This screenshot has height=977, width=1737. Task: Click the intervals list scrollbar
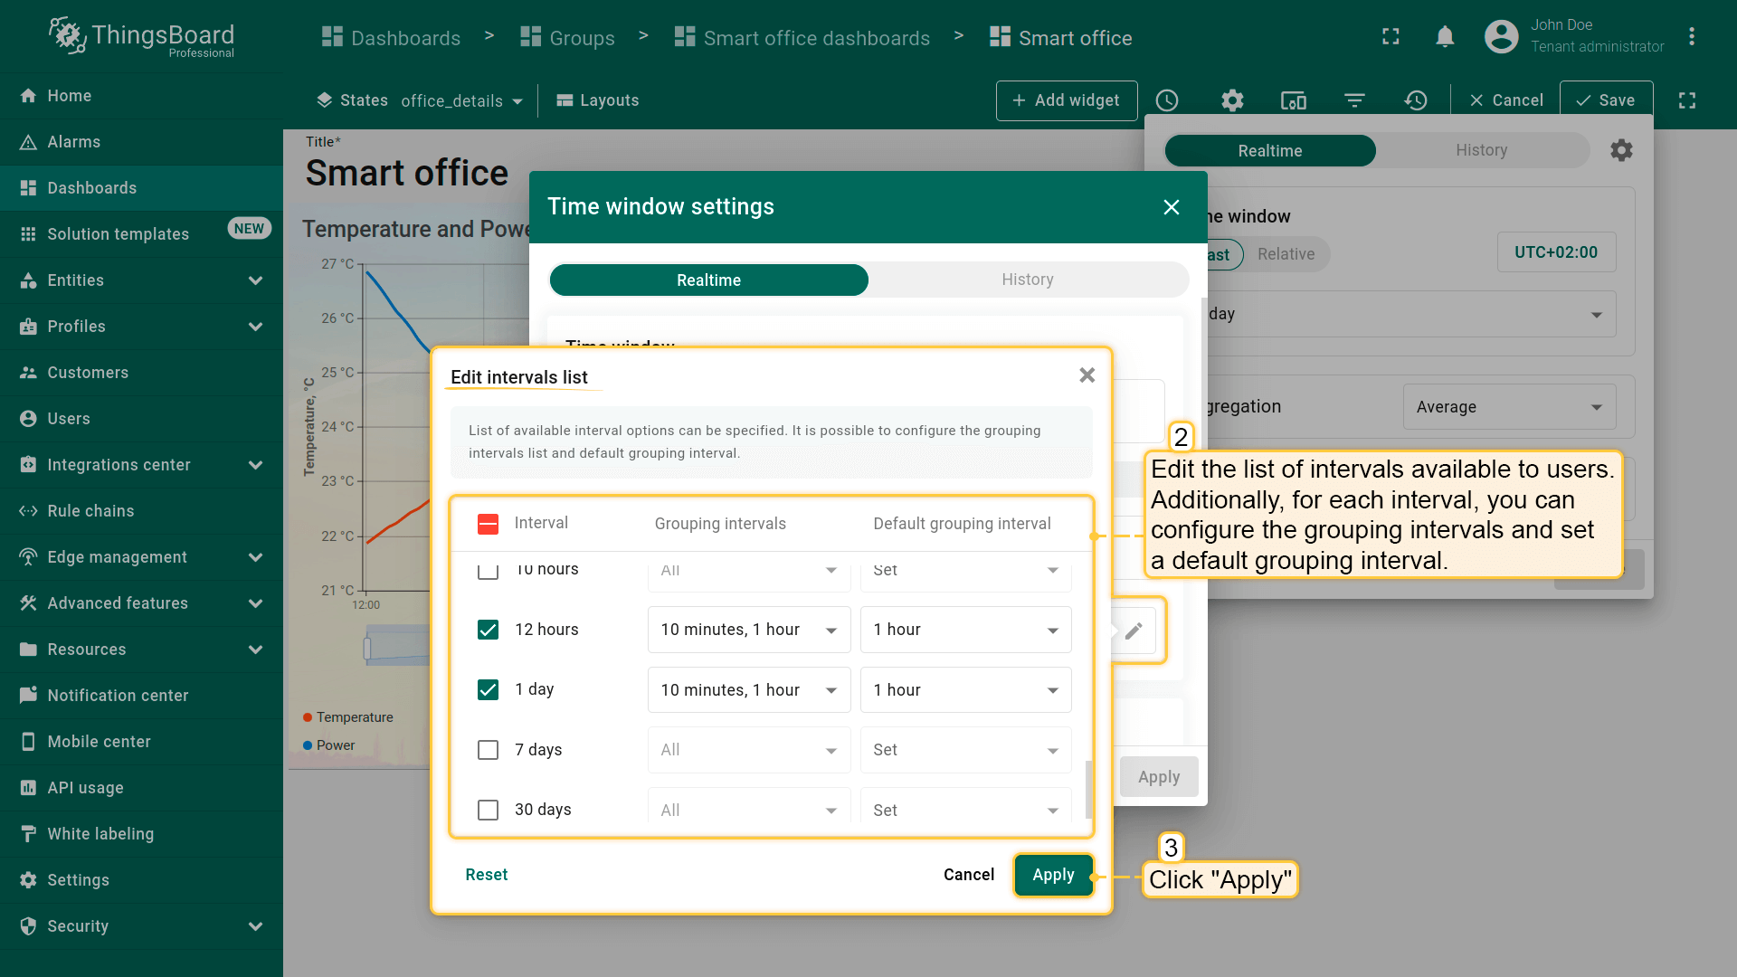click(x=1088, y=789)
